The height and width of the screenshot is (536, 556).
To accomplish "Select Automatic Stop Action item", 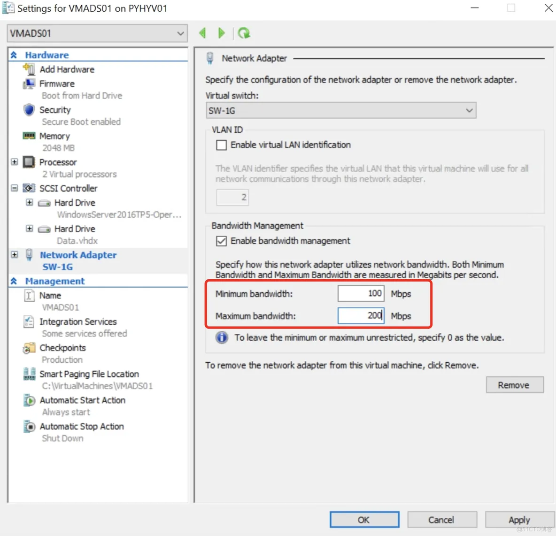I will pyautogui.click(x=82, y=427).
